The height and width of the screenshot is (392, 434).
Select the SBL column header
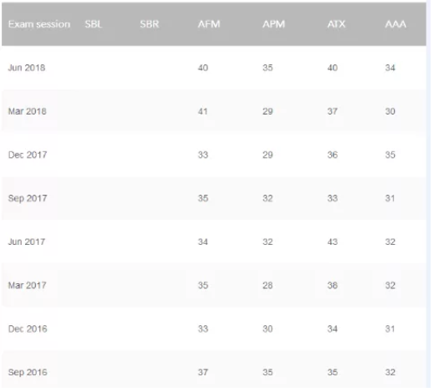tap(94, 24)
